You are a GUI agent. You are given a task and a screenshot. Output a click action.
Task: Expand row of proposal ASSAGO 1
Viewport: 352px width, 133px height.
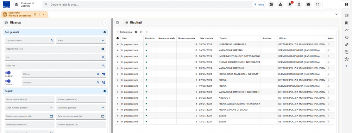coord(118,98)
